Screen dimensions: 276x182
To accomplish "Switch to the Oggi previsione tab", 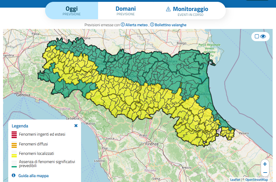I will point(72,11).
